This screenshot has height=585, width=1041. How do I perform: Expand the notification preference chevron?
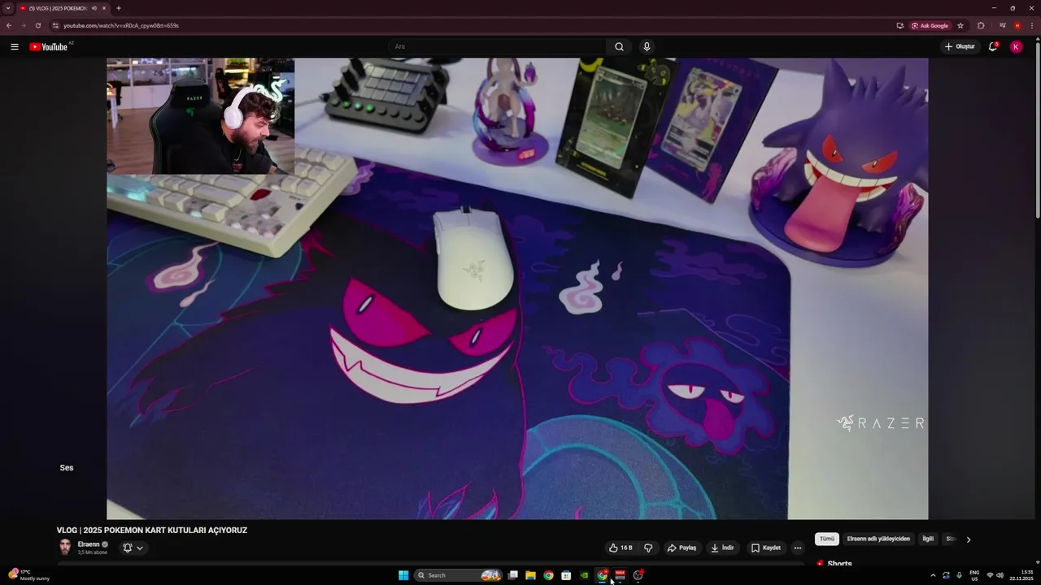[x=140, y=548]
